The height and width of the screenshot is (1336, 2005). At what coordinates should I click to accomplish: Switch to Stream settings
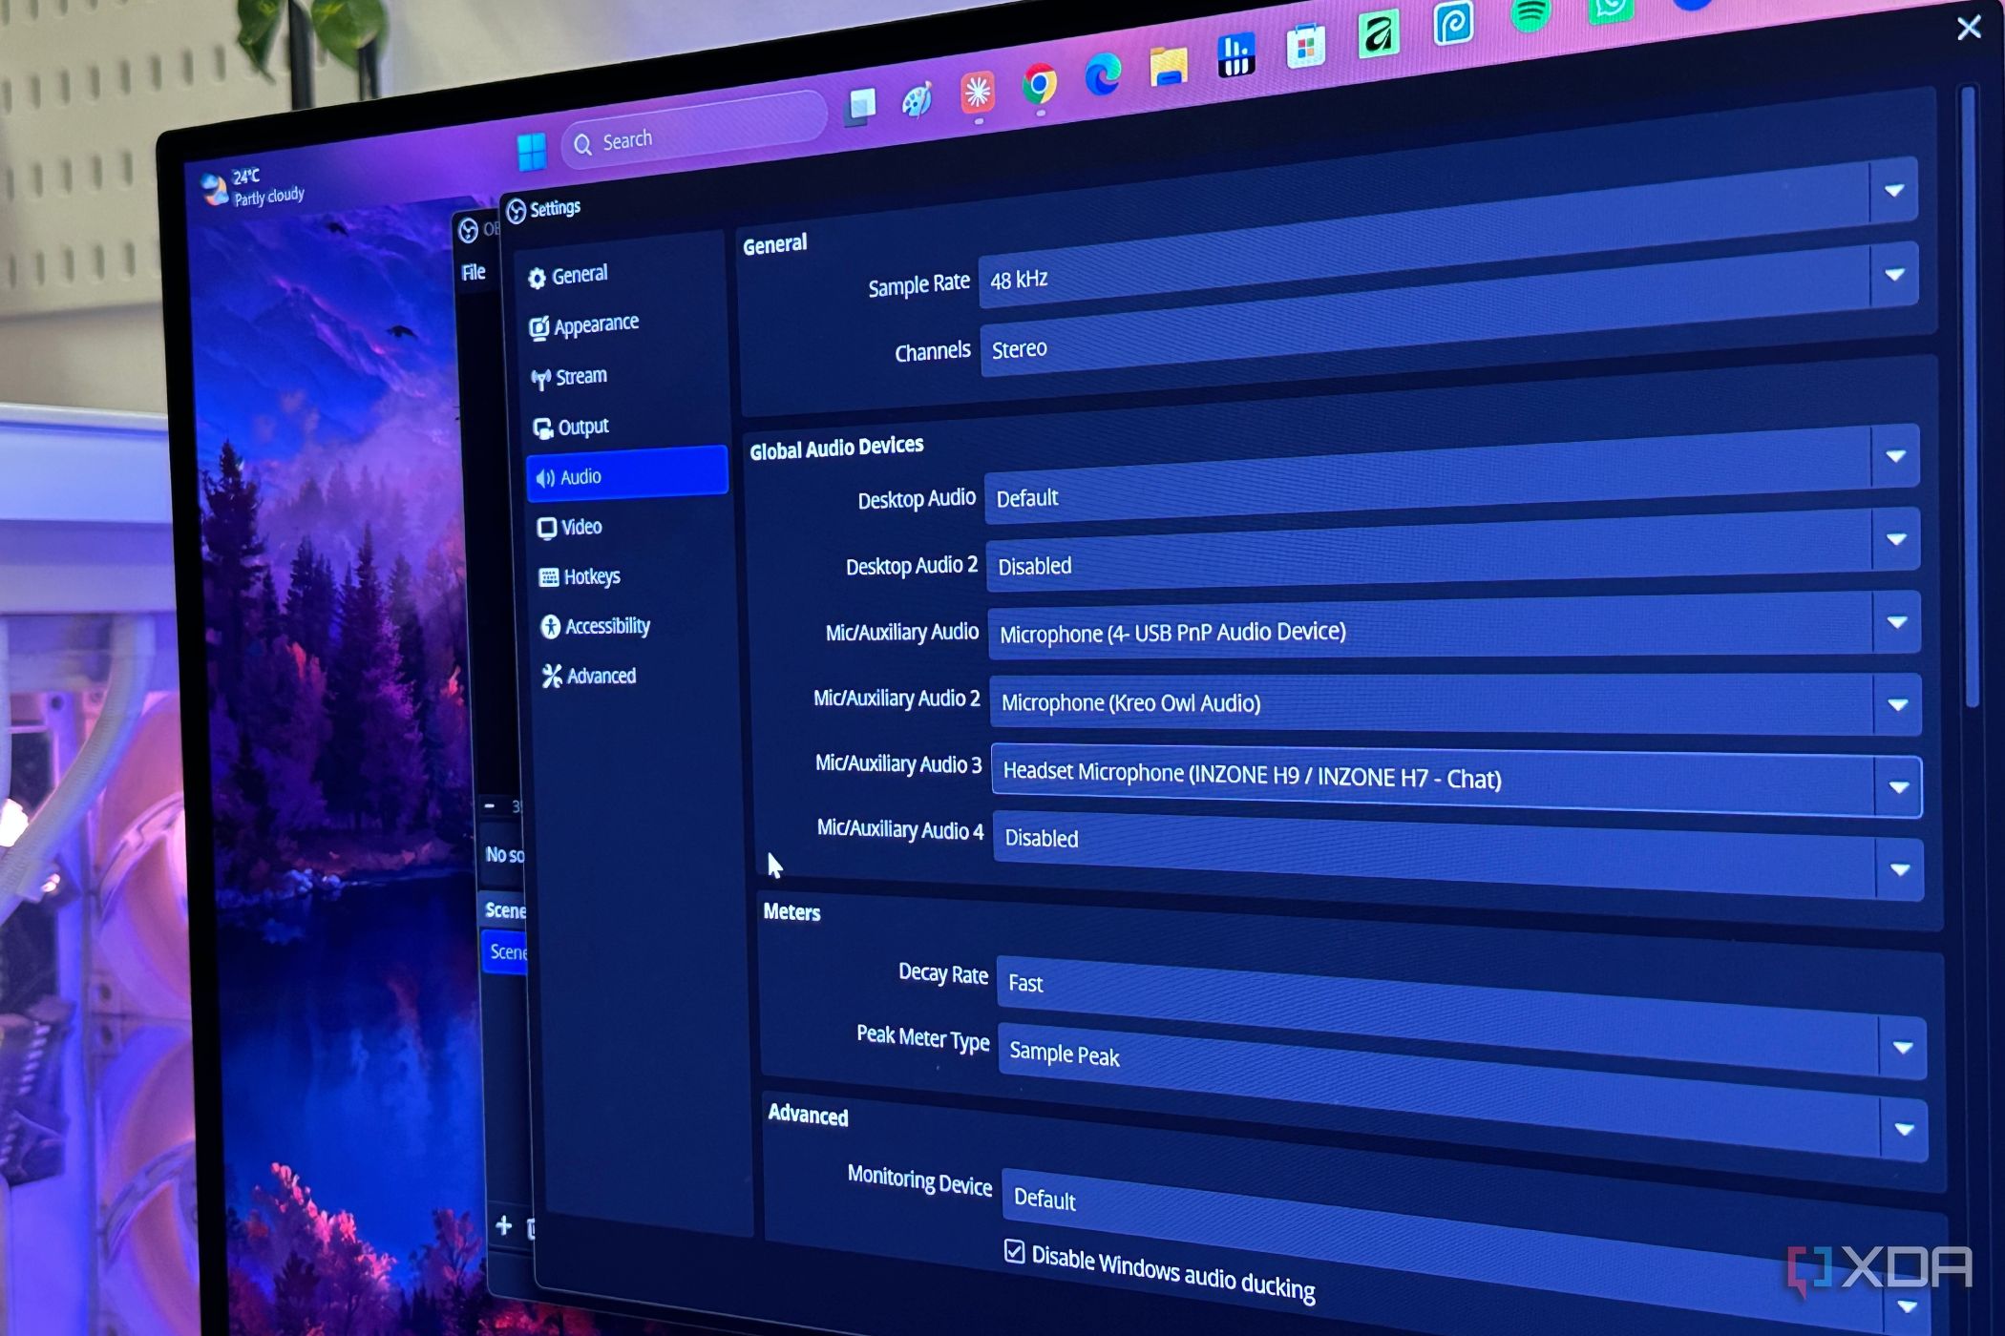(x=570, y=376)
